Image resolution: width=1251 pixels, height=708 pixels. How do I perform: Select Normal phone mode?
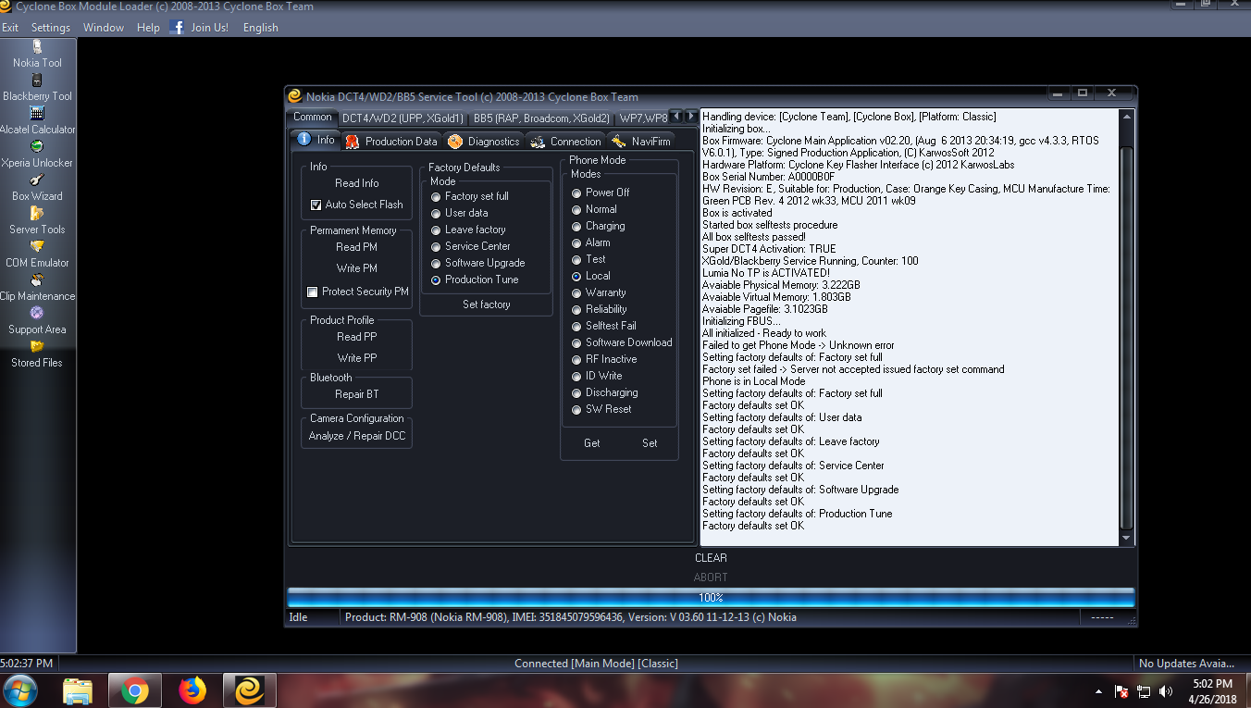(576, 209)
